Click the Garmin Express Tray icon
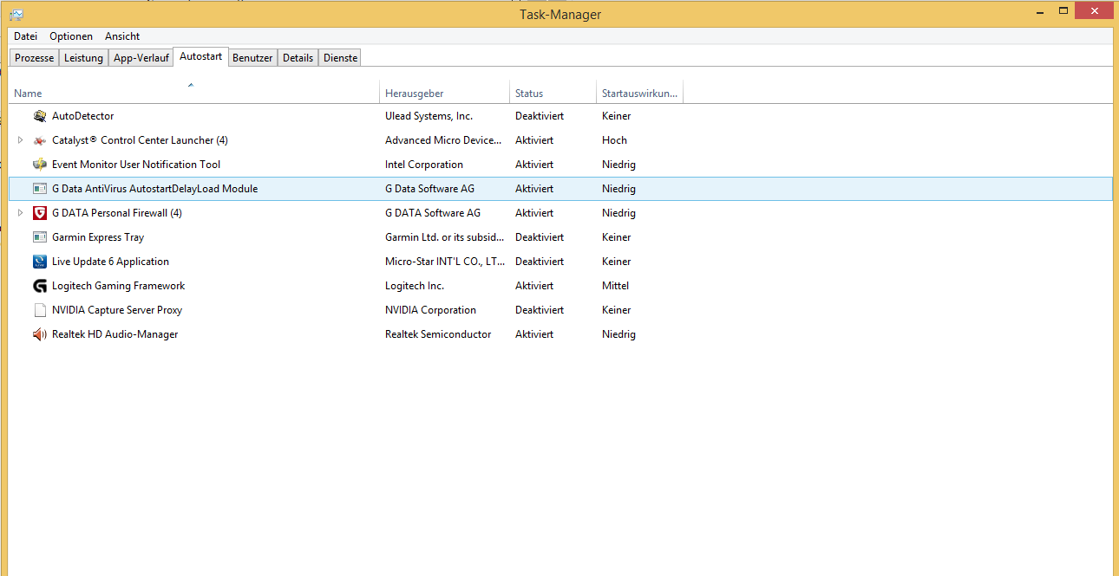 coord(39,237)
